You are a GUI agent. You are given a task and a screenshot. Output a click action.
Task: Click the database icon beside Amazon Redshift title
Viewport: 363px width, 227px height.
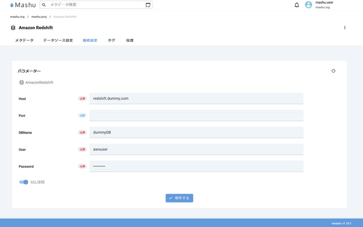click(x=13, y=28)
